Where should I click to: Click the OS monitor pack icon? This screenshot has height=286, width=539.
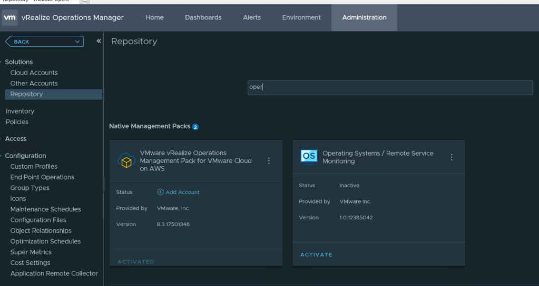(x=309, y=156)
